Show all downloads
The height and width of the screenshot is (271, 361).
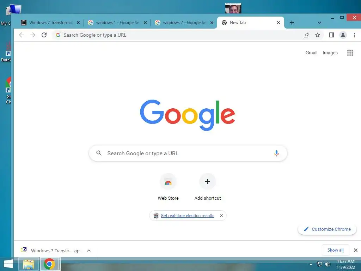(x=336, y=250)
